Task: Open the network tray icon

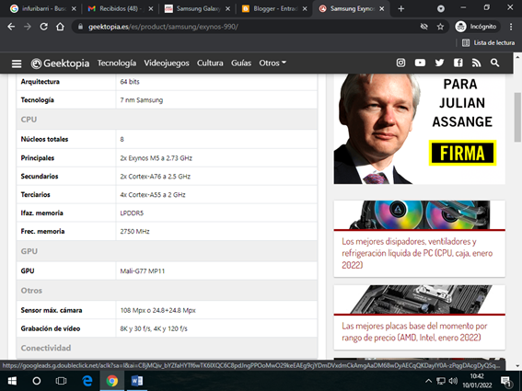Action: tap(441, 381)
